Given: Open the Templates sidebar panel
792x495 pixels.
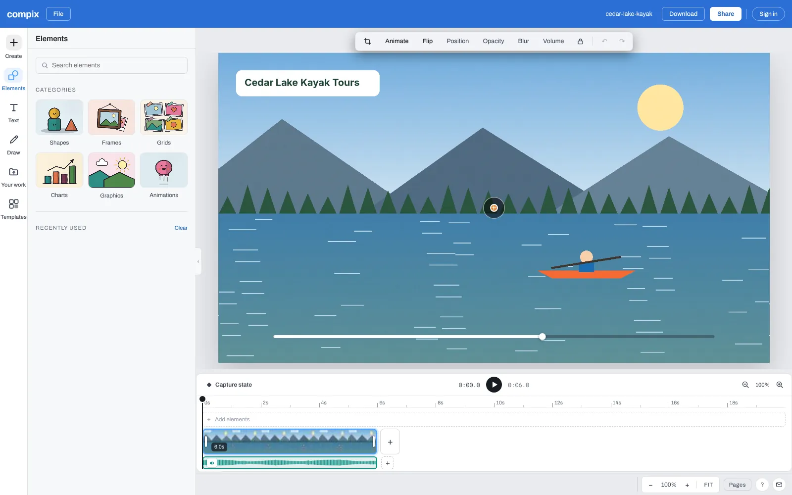Looking at the screenshot, I should (x=13, y=209).
